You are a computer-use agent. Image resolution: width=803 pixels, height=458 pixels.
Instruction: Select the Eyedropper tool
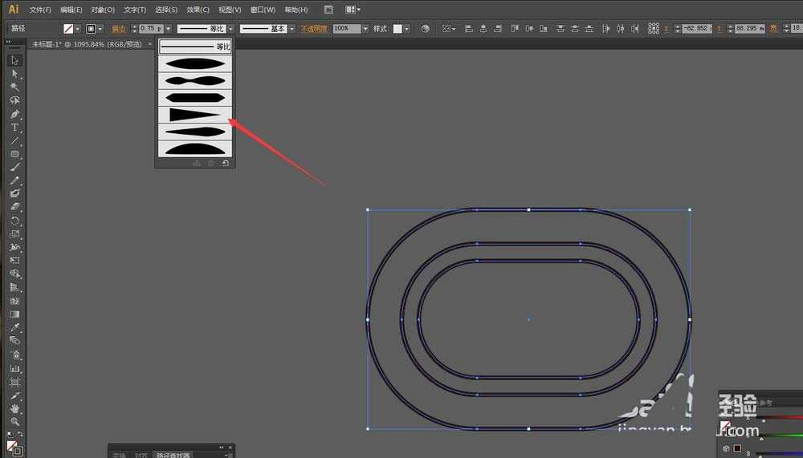pyautogui.click(x=14, y=328)
